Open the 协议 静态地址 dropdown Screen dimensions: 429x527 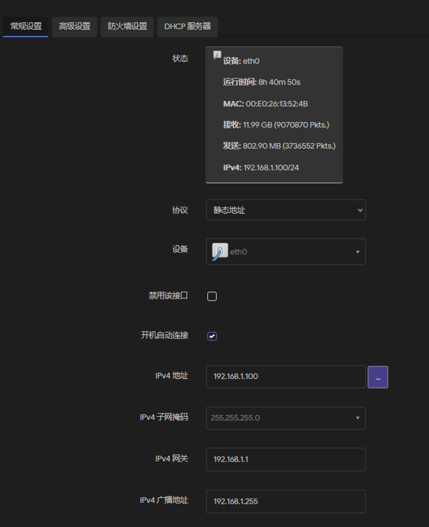click(286, 210)
